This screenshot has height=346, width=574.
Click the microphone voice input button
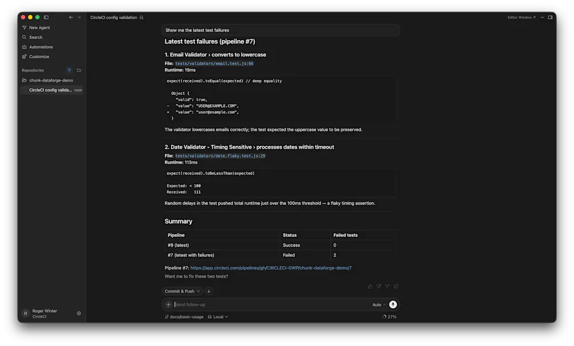(x=393, y=304)
